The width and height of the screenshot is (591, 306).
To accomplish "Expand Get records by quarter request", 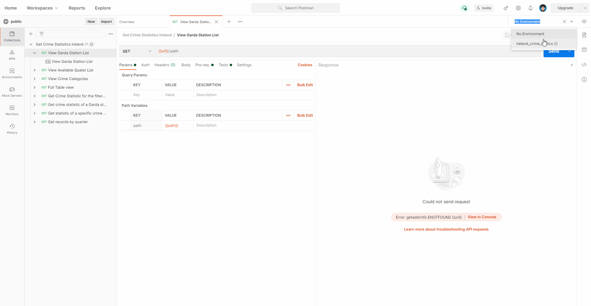I will [35, 122].
